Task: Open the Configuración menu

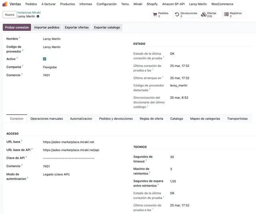Action: click(107, 4)
